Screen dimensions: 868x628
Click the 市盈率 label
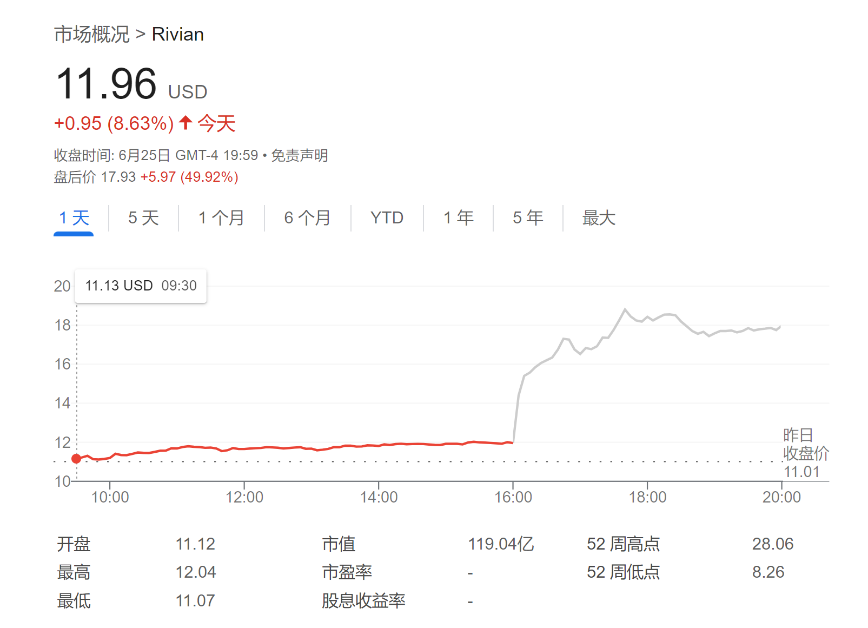(x=347, y=572)
